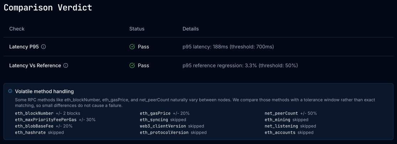
Task: Click the info icon next to Latency P95
Action: pos(43,47)
